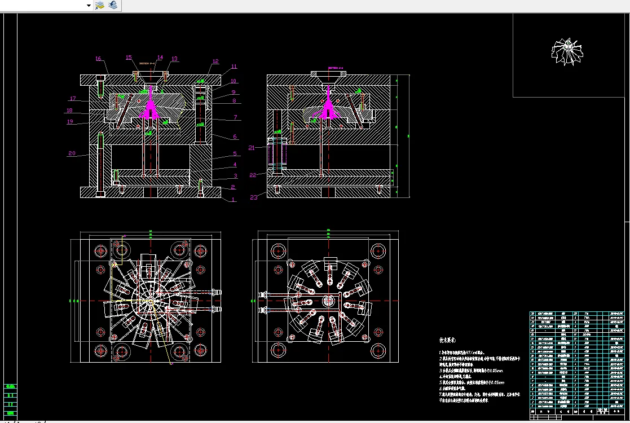Select part balloon label 16
Viewport: 630px width, 423px height.
(99, 59)
